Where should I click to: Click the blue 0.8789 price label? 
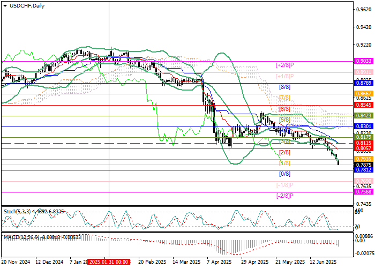363,83
